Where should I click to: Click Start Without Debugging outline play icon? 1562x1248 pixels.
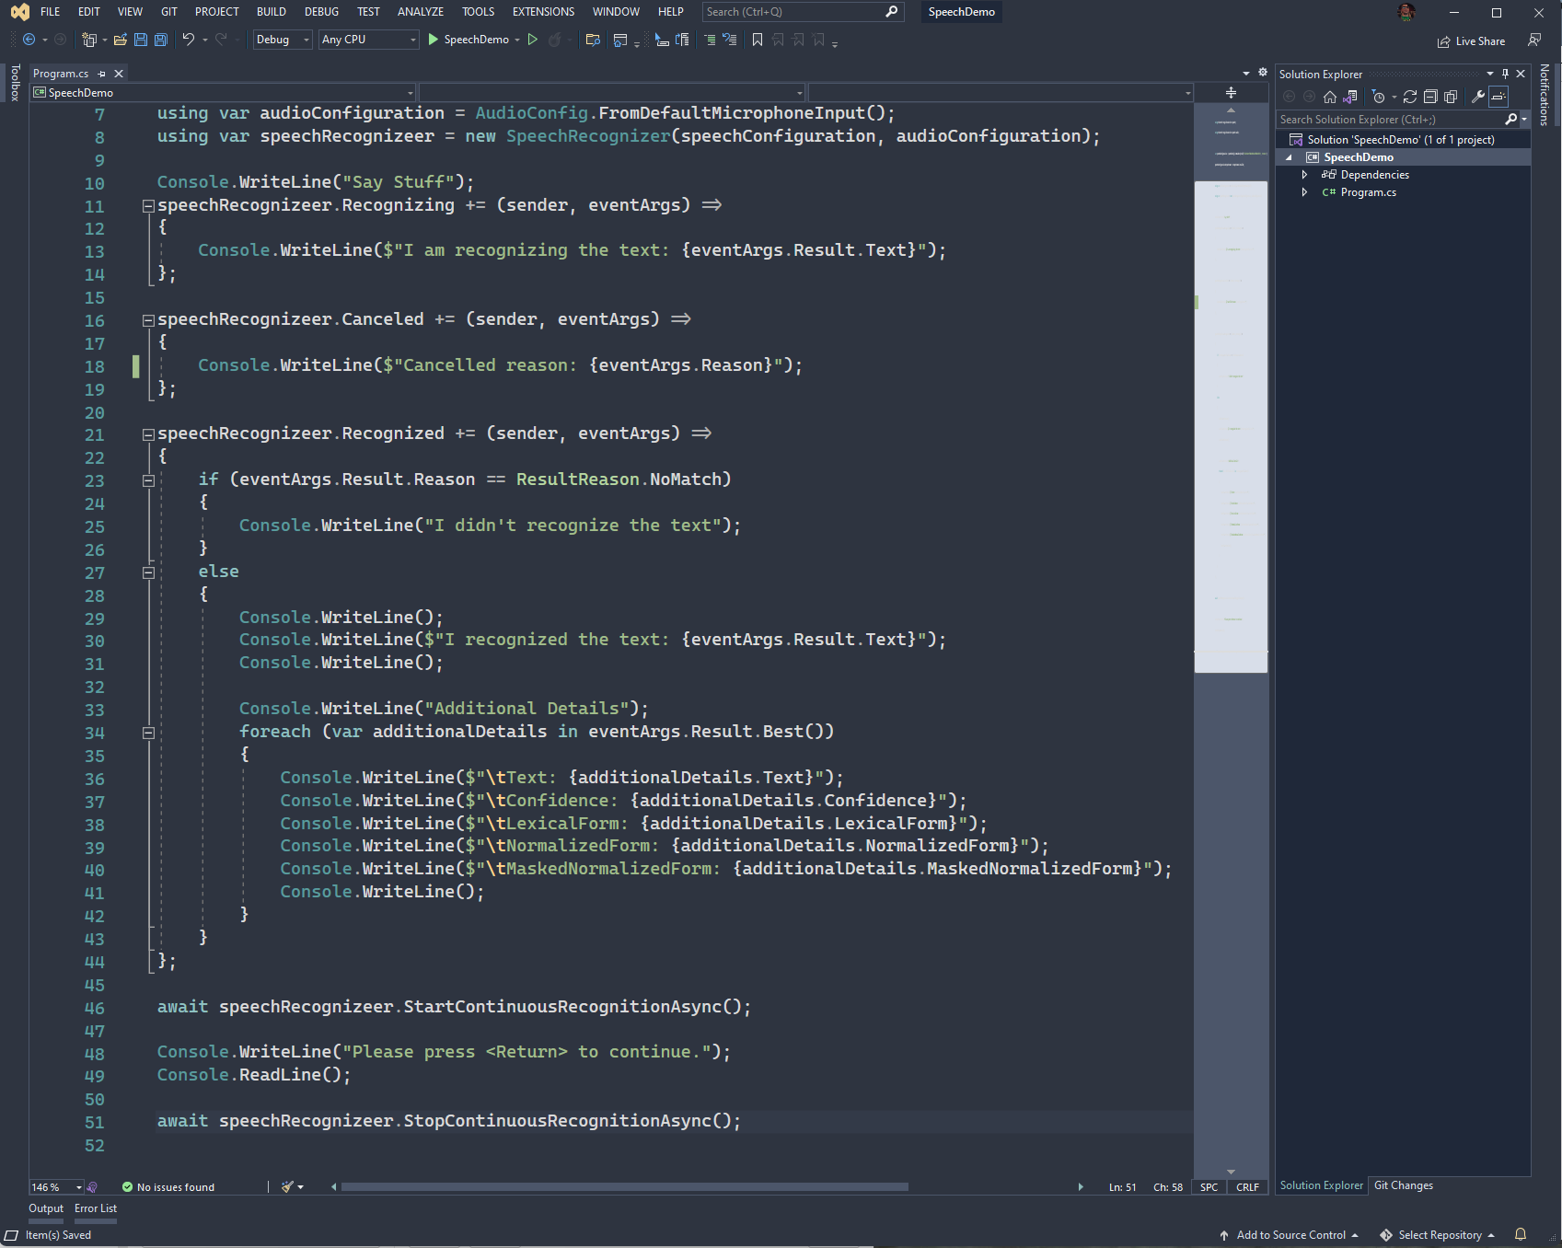point(532,40)
